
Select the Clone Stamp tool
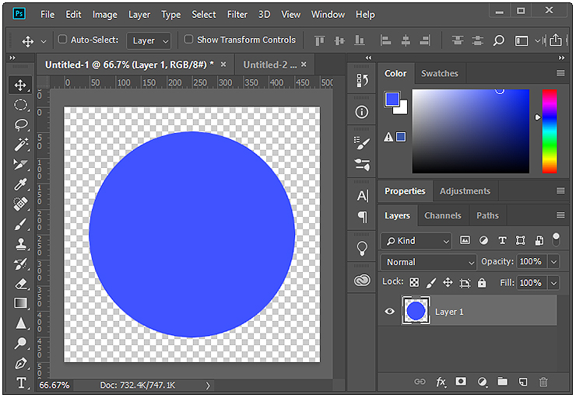coord(20,244)
